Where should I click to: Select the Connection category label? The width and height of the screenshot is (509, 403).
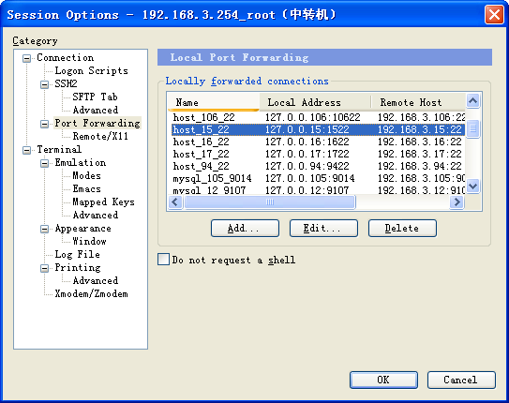(x=66, y=57)
